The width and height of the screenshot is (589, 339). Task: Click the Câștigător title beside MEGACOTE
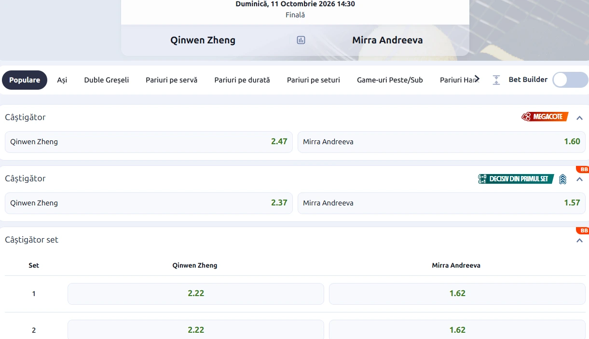(25, 117)
